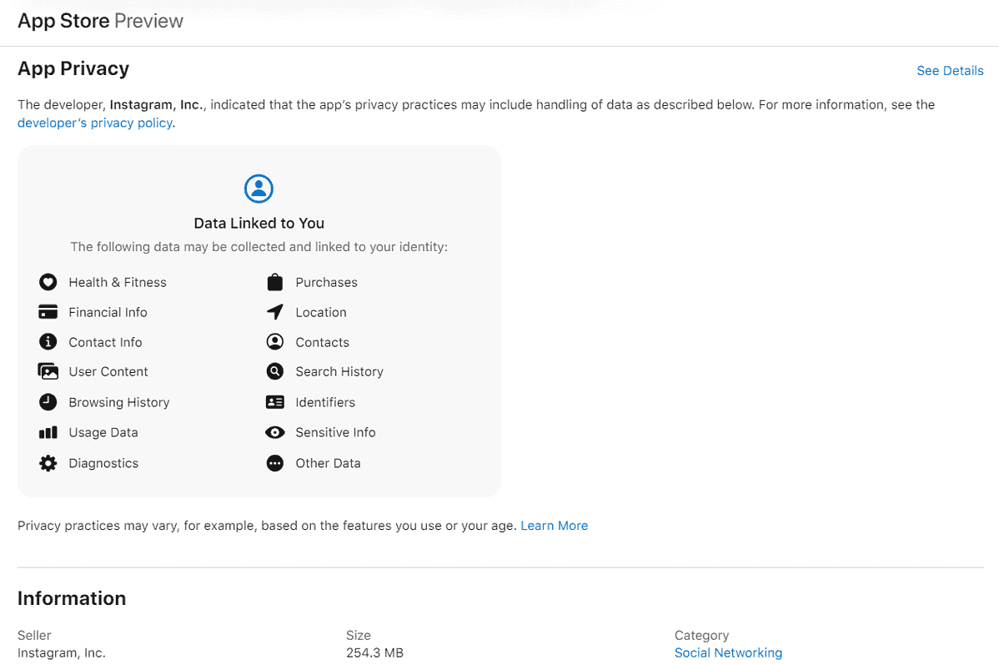Click the Seller value Instagram, Inc.

(x=61, y=652)
